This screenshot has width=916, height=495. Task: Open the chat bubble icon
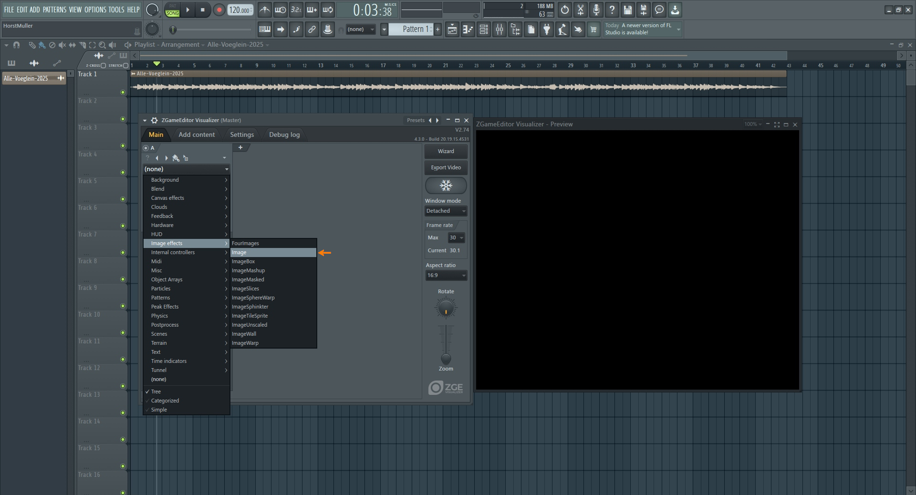point(659,10)
